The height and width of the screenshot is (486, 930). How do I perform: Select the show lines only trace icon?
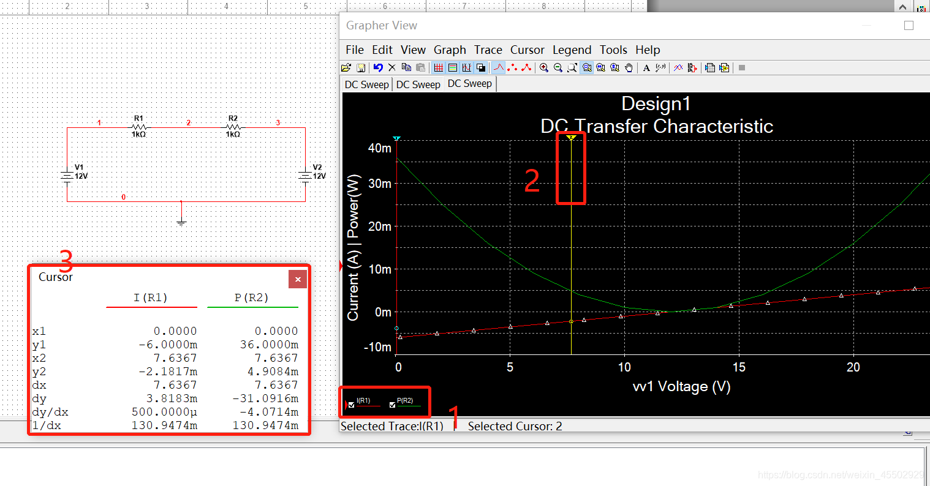(499, 67)
